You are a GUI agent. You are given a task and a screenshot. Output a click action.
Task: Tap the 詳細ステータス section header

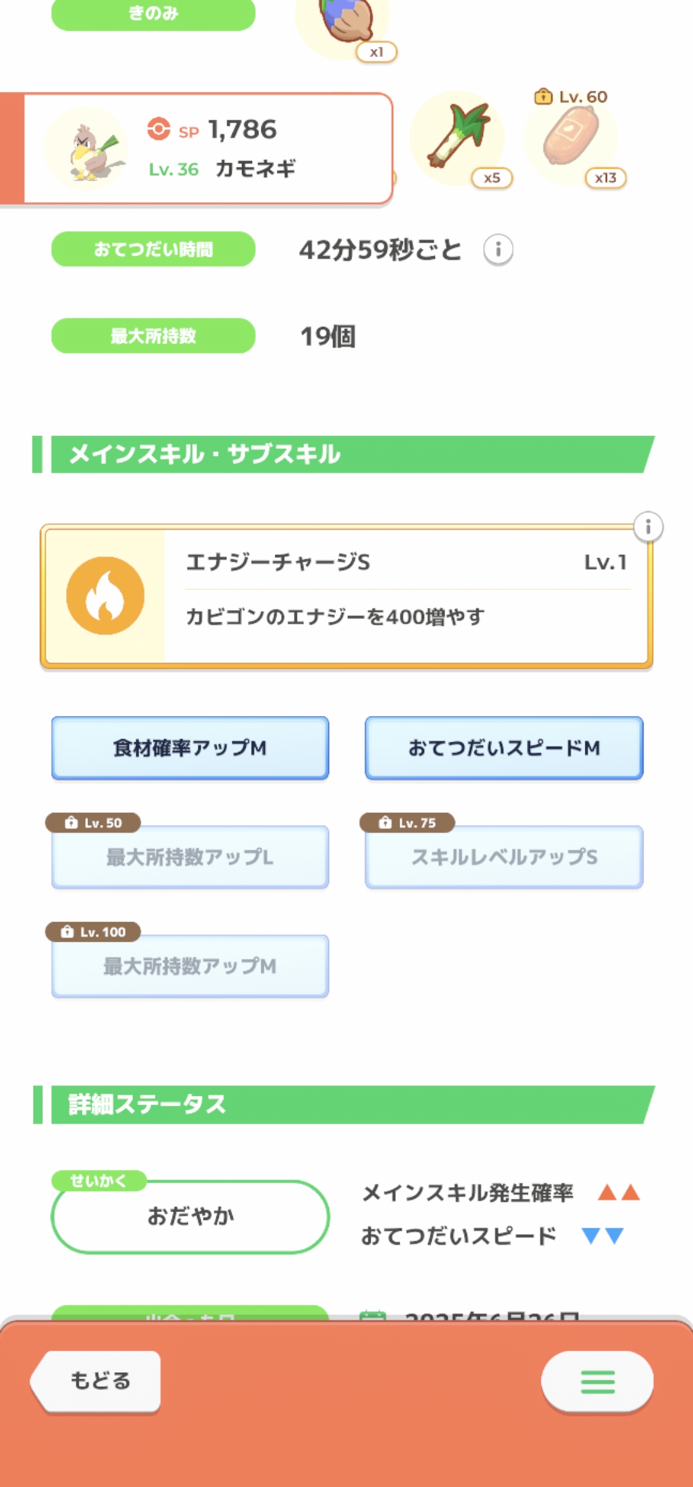click(346, 1104)
